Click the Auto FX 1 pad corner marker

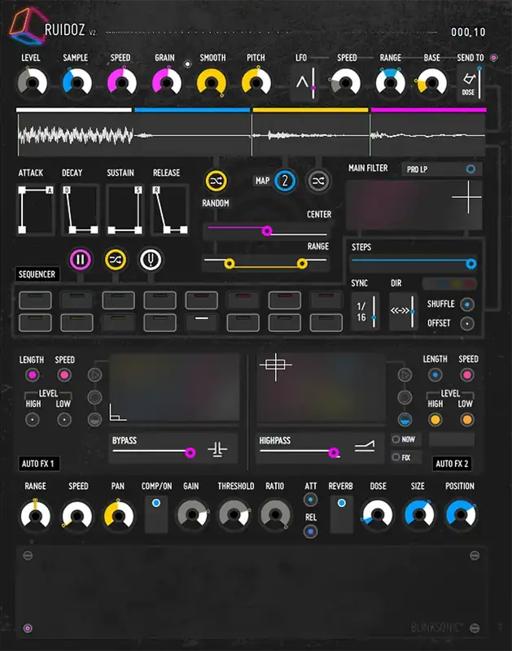pos(117,413)
